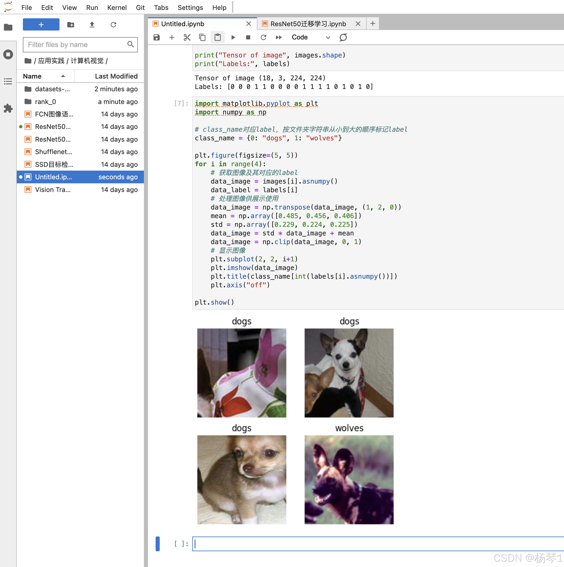The height and width of the screenshot is (567, 564).
Task: Cut the selected cell with scissors icon
Action: click(x=187, y=37)
